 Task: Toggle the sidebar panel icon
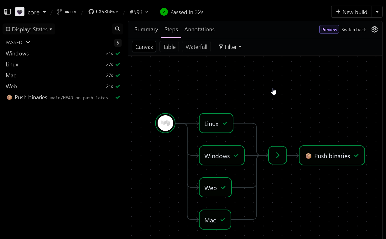point(8,12)
